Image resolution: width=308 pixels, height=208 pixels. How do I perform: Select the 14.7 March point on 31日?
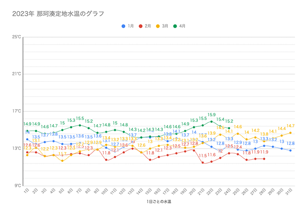290,132
